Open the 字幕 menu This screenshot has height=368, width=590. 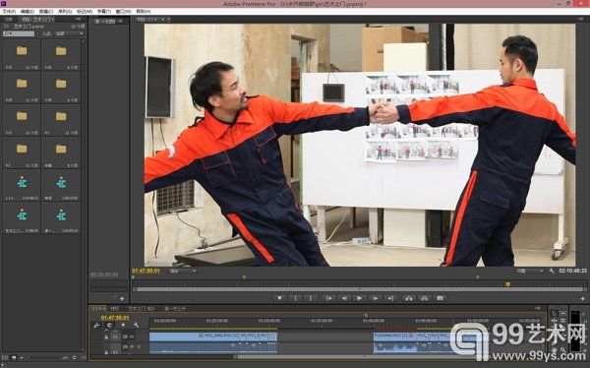[x=104, y=11]
